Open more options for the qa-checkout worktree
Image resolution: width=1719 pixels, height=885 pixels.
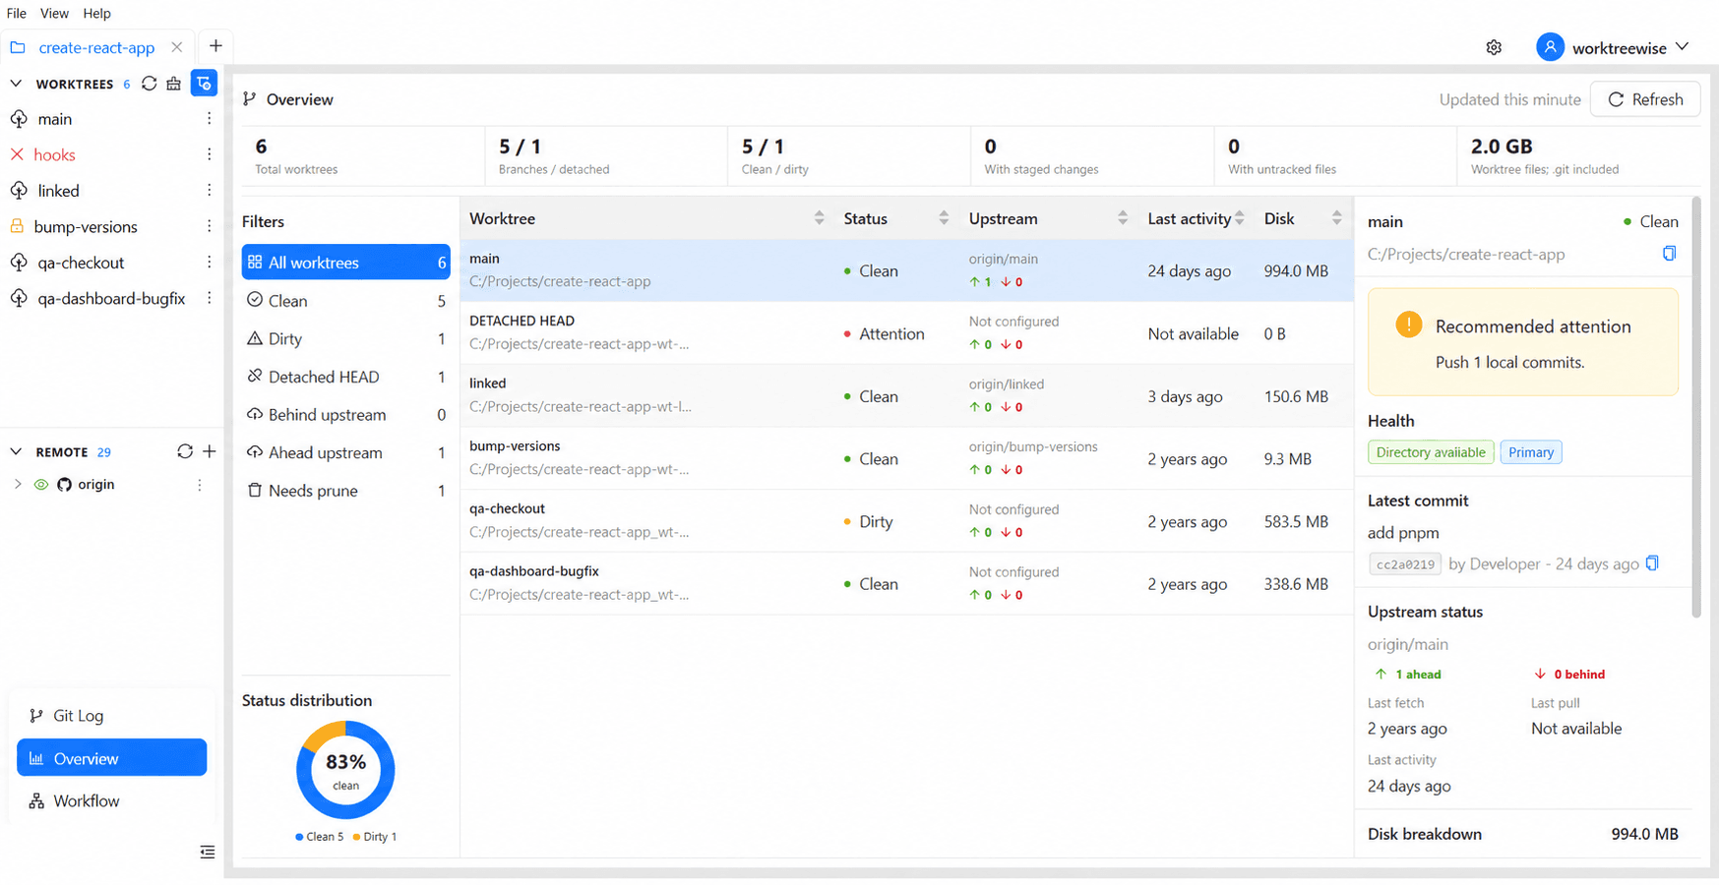[x=209, y=263]
